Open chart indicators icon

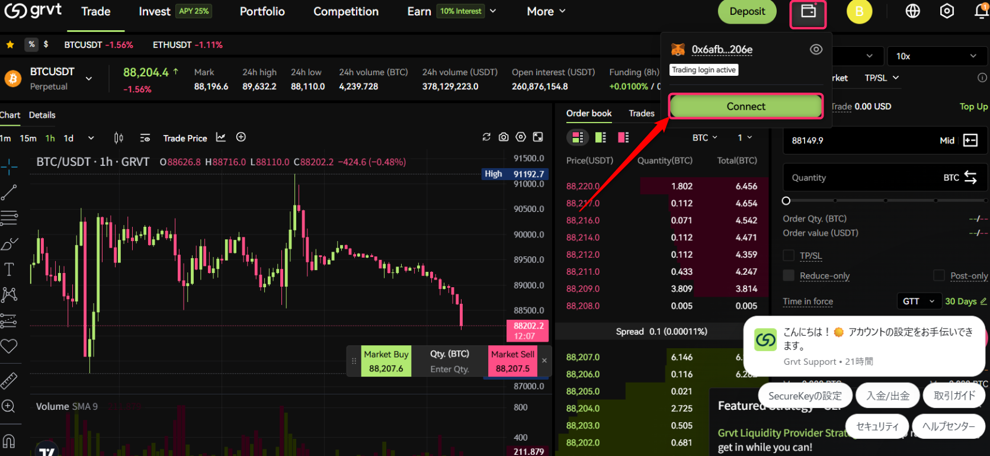coord(221,137)
